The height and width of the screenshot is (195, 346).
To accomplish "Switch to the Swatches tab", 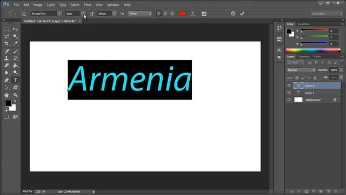I will click(303, 24).
